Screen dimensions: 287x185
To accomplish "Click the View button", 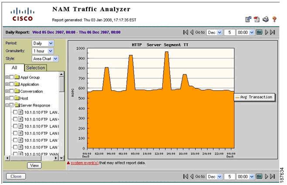I will tap(34, 165).
